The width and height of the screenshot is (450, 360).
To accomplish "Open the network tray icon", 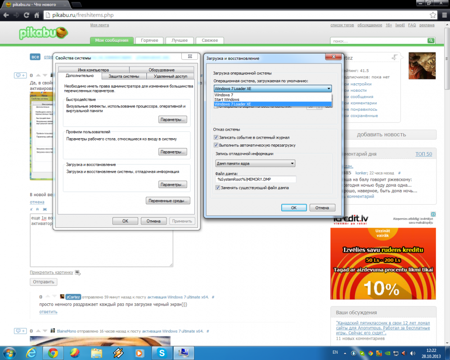I will coord(396,353).
